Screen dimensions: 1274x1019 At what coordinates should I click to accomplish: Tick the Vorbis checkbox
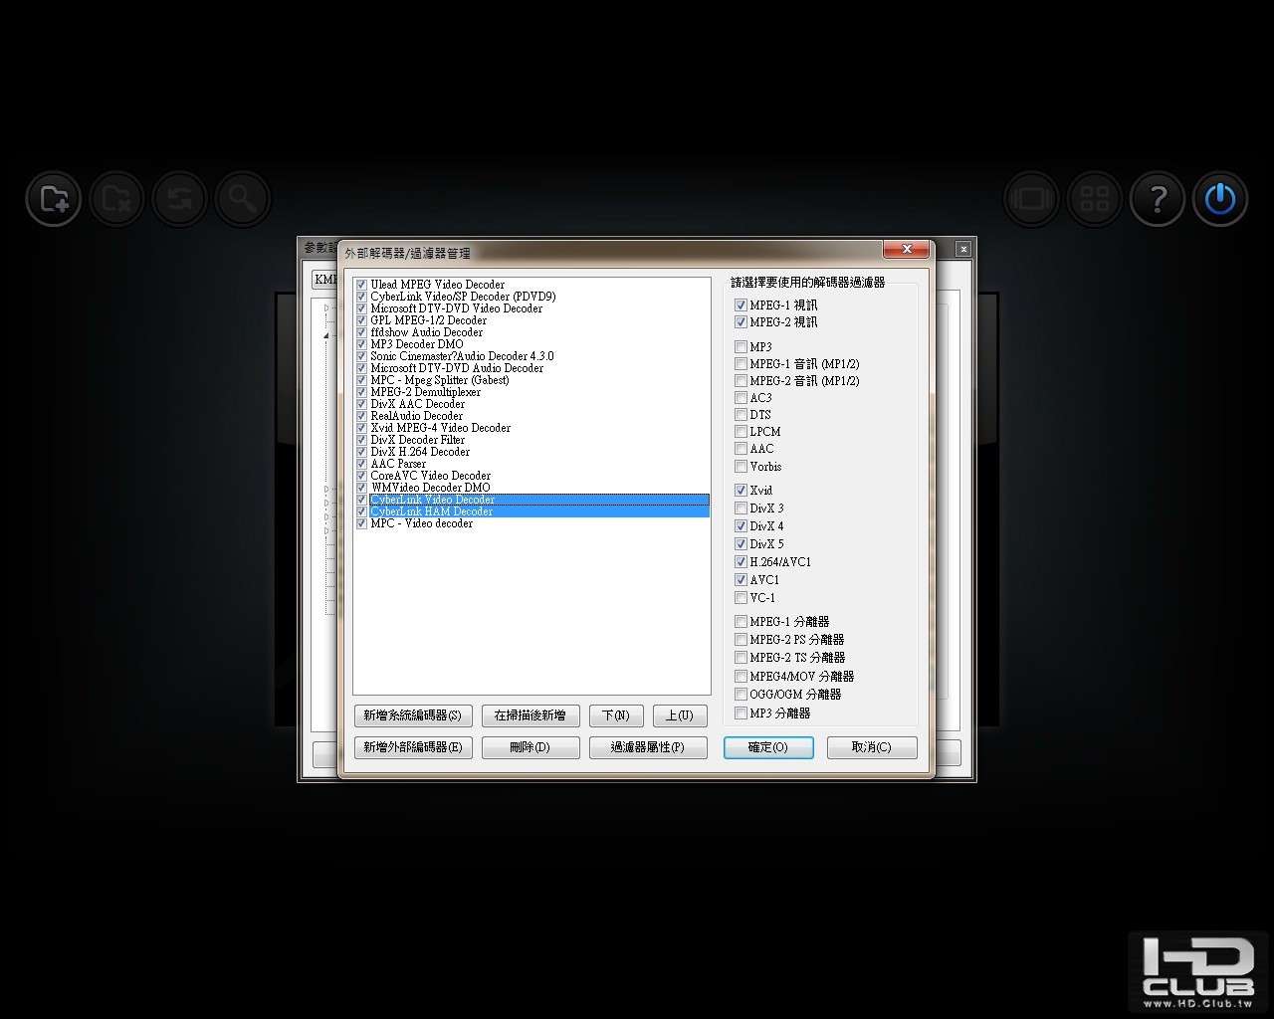(x=741, y=467)
